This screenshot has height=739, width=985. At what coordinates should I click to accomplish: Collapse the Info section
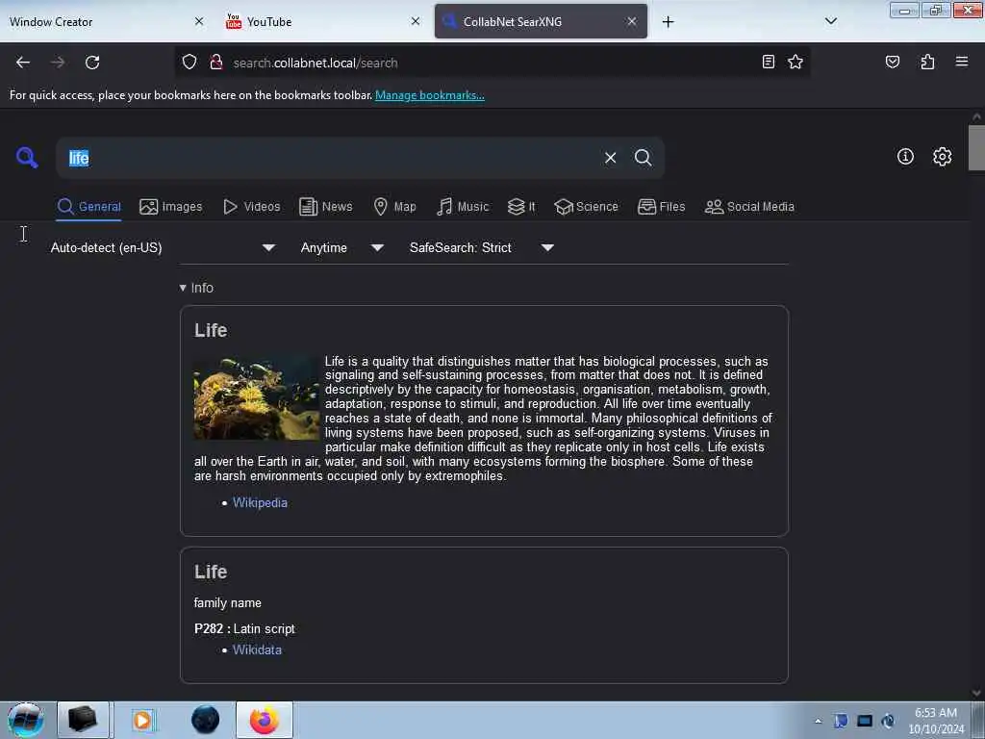196,288
